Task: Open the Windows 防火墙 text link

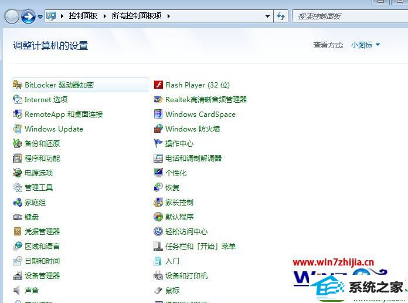Action: point(192,129)
